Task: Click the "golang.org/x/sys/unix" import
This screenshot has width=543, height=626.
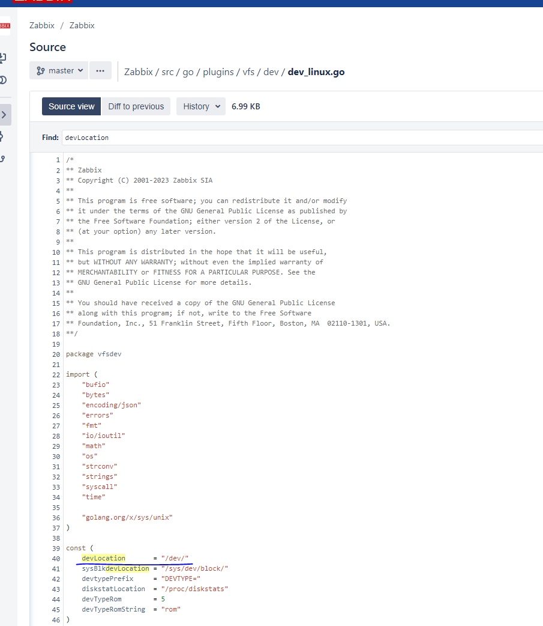Action: 127,517
